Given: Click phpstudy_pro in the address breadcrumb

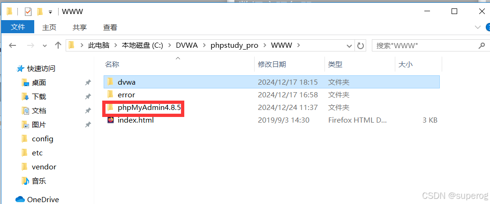Looking at the screenshot, I should [x=234, y=45].
